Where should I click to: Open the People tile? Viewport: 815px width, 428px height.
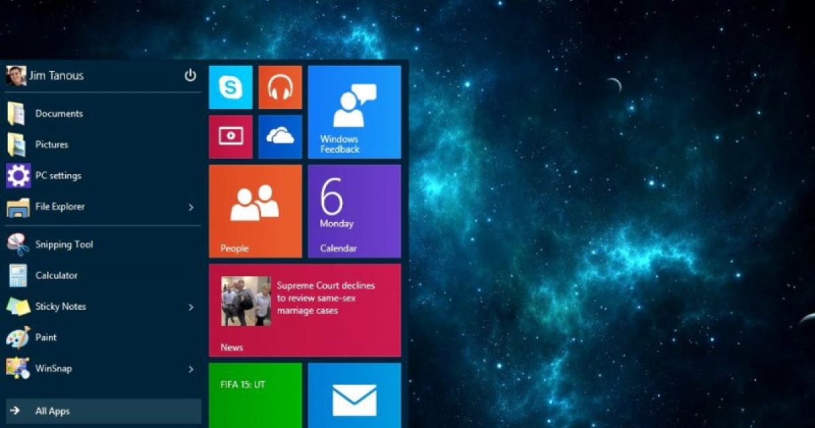(x=255, y=211)
